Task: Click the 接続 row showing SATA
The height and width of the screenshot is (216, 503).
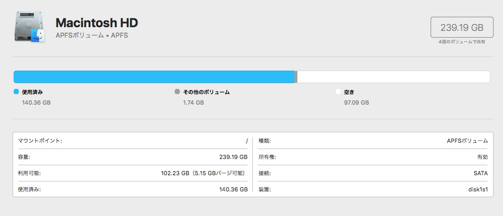Action: (373, 173)
